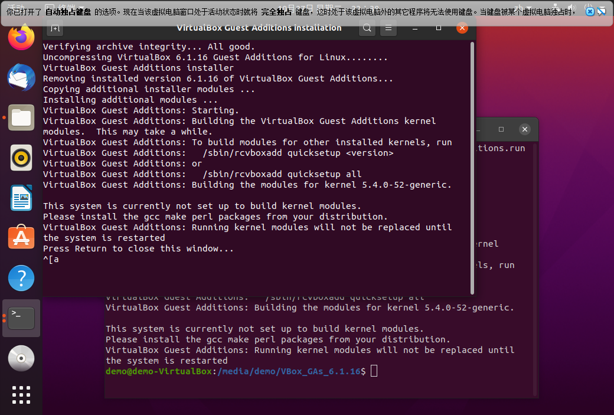The image size is (614, 415).
Task: Start Rhythmbox music player from dock
Action: click(21, 158)
